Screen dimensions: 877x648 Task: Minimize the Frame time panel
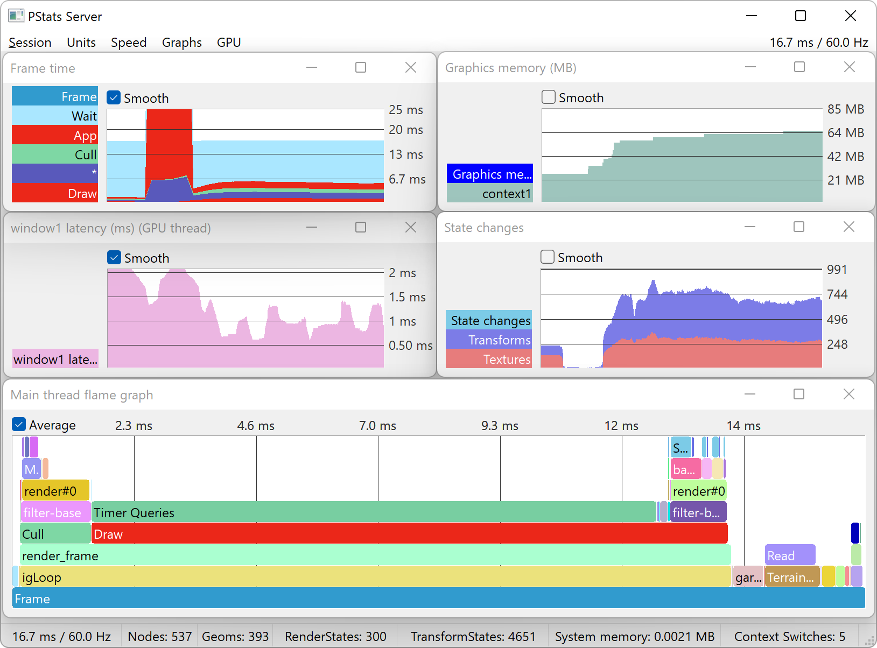[312, 68]
